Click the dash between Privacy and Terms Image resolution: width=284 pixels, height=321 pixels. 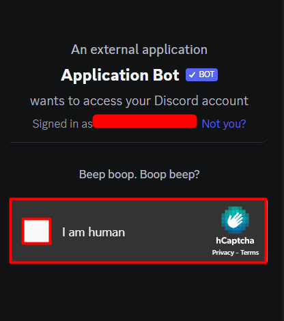pyautogui.click(x=237, y=253)
